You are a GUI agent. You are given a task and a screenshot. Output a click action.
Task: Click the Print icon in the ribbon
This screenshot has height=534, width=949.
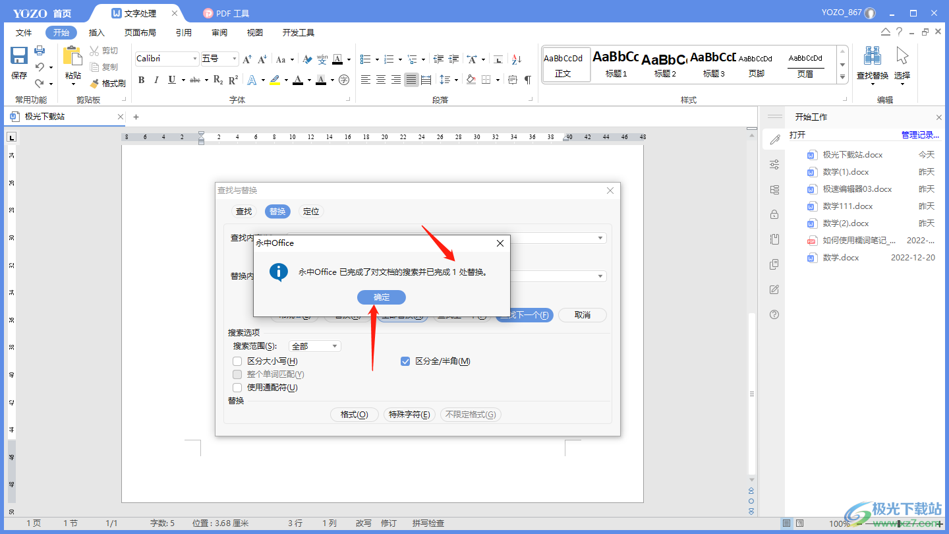click(x=40, y=51)
